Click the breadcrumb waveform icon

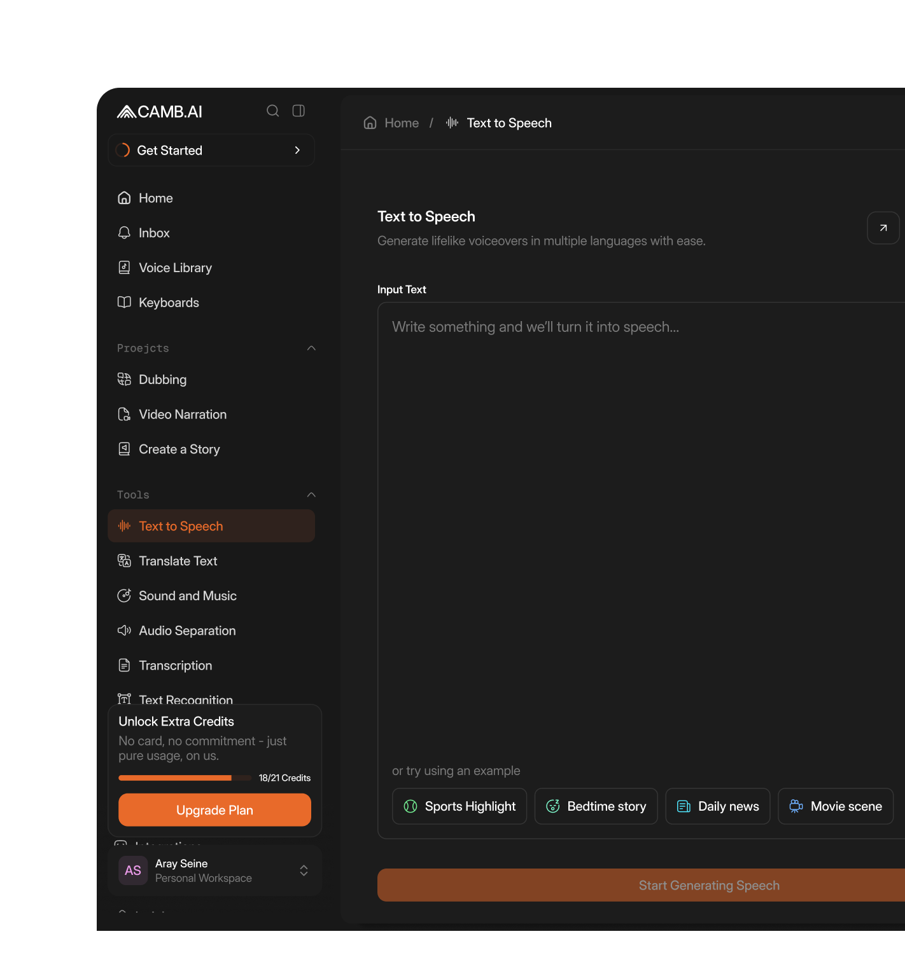coord(452,123)
